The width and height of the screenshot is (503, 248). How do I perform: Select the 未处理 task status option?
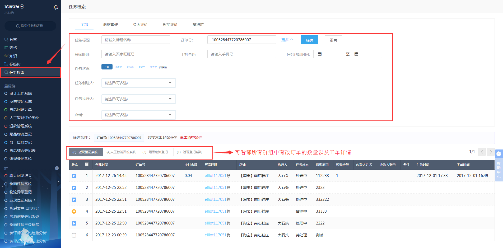(x=119, y=67)
